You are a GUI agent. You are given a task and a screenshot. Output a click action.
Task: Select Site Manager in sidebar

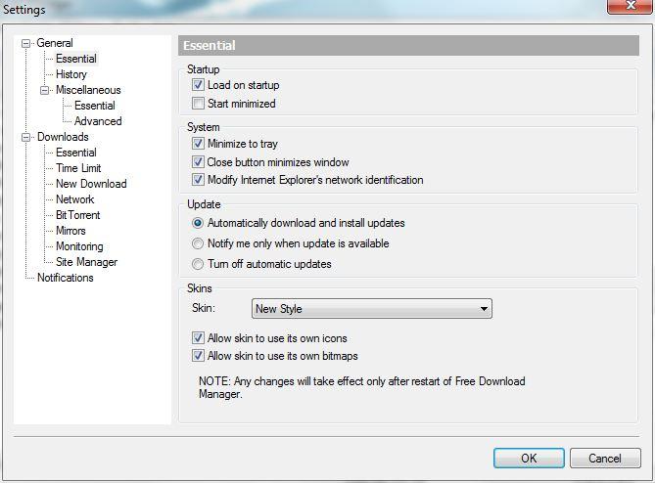click(x=86, y=262)
